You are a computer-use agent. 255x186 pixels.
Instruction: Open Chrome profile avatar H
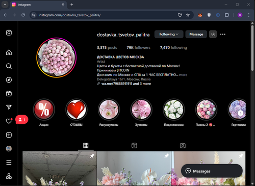click(x=240, y=15)
